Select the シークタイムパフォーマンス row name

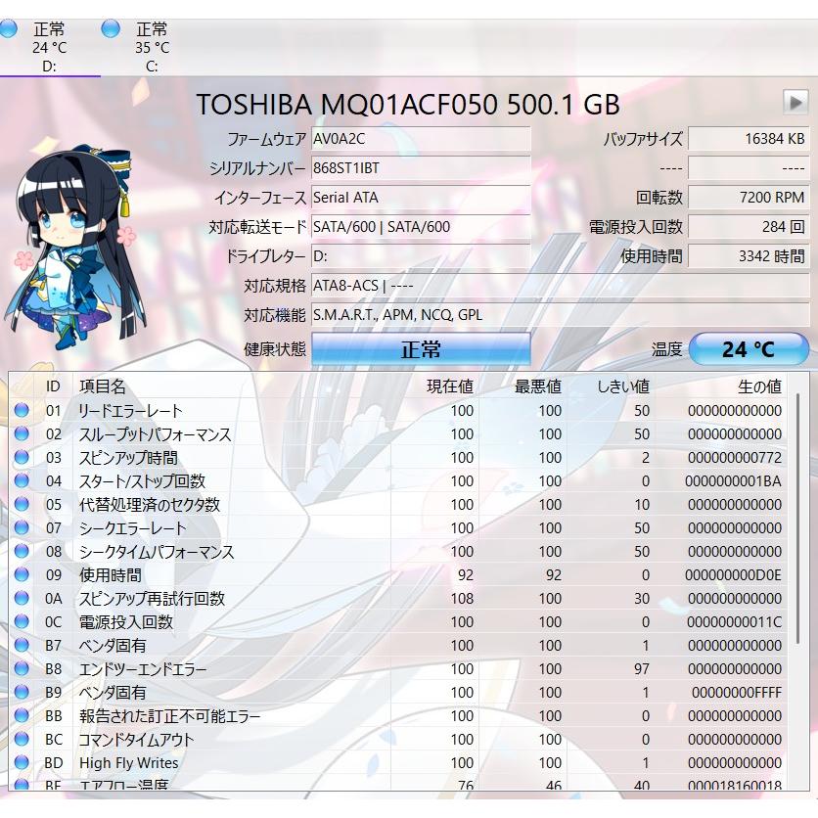click(157, 552)
